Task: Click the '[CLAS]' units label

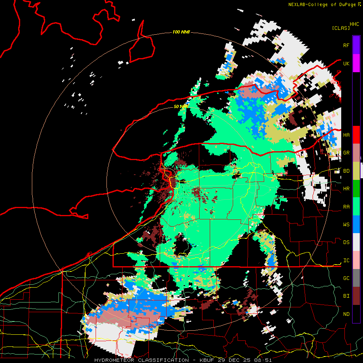Action: coord(341,28)
